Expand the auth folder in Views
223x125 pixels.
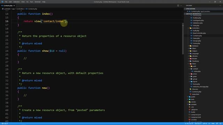point(194,66)
